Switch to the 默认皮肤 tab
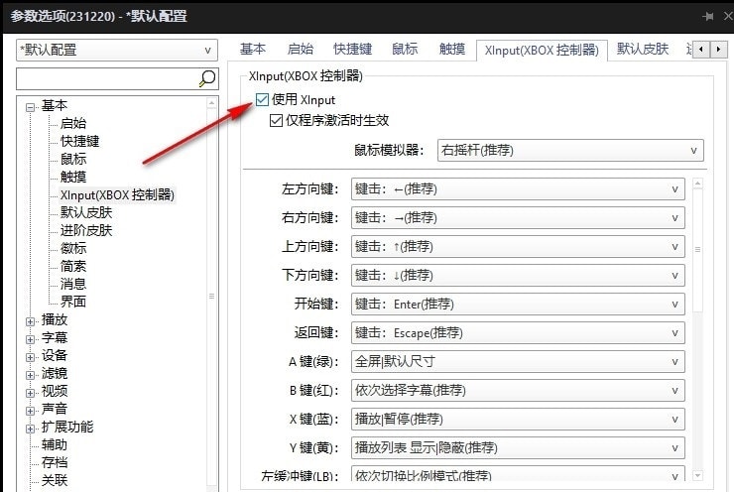The image size is (734, 492). (x=643, y=50)
